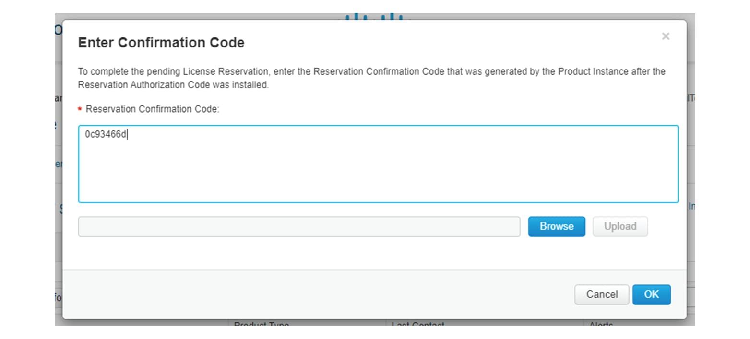Screen dimensions: 750x339
Task: Click the red required-field asterisk
Action: 80,110
